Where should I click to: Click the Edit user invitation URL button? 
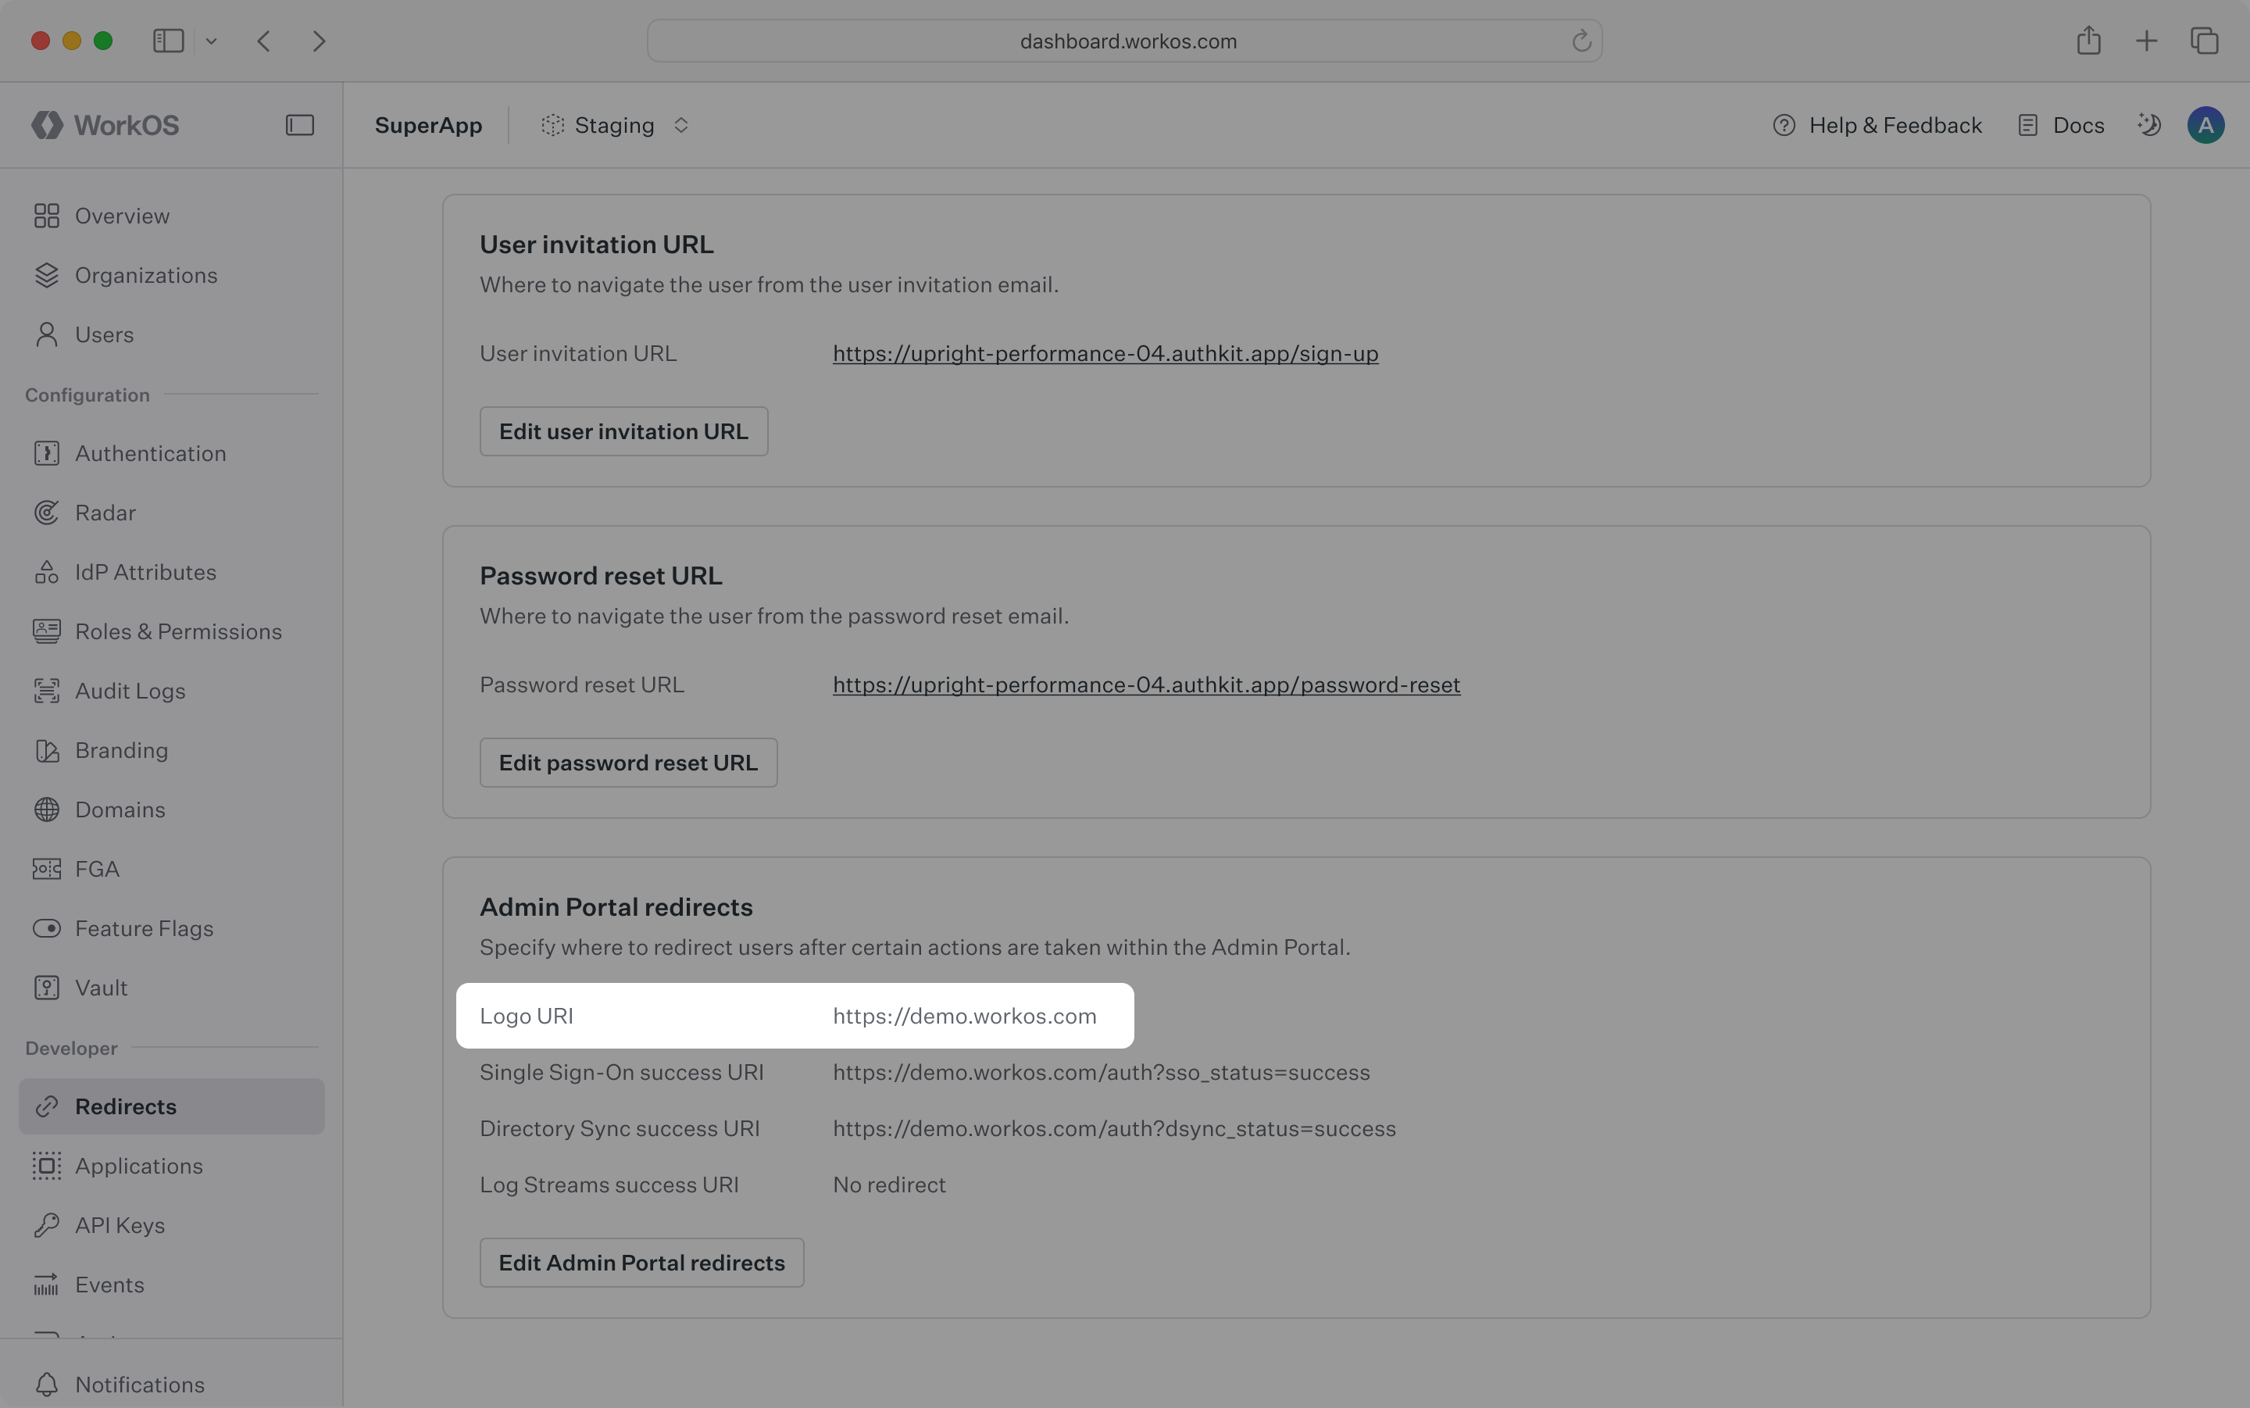tap(623, 431)
